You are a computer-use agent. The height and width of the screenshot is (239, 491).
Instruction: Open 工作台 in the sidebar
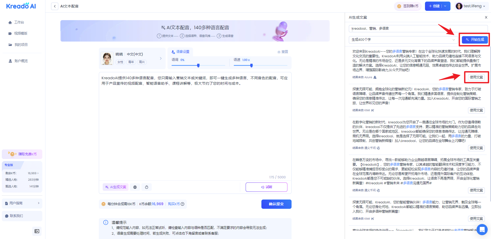[x=19, y=22]
